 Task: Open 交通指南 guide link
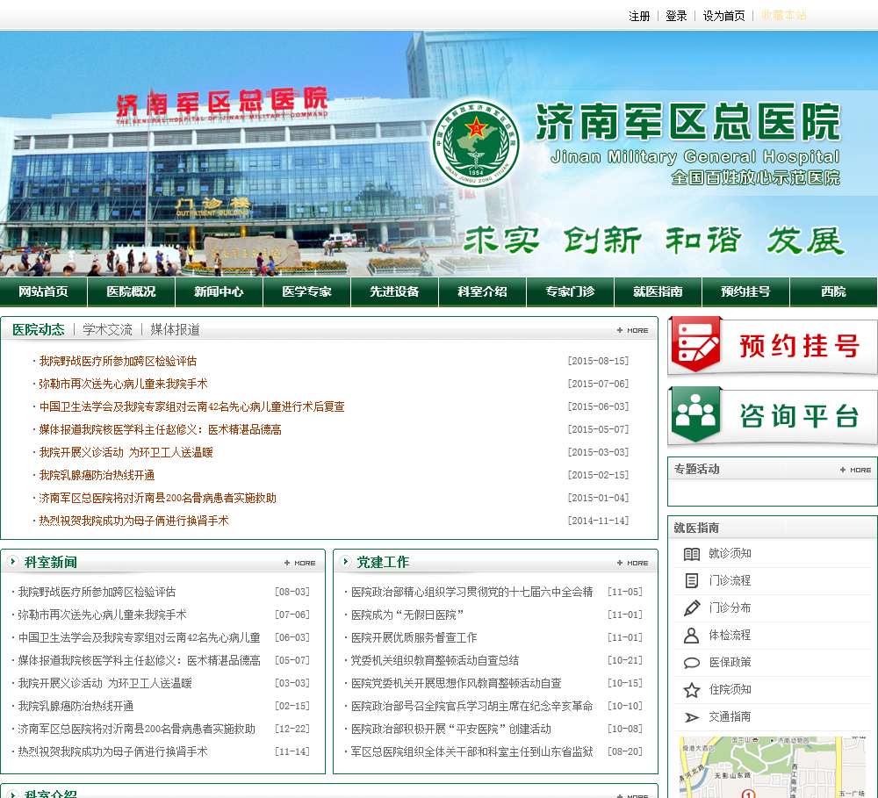point(730,717)
